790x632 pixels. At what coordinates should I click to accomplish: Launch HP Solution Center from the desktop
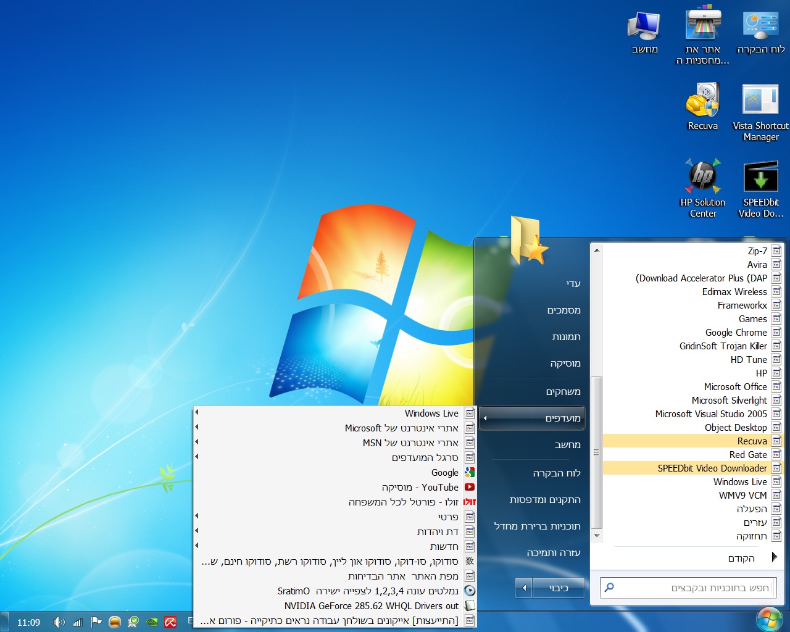coord(703,188)
